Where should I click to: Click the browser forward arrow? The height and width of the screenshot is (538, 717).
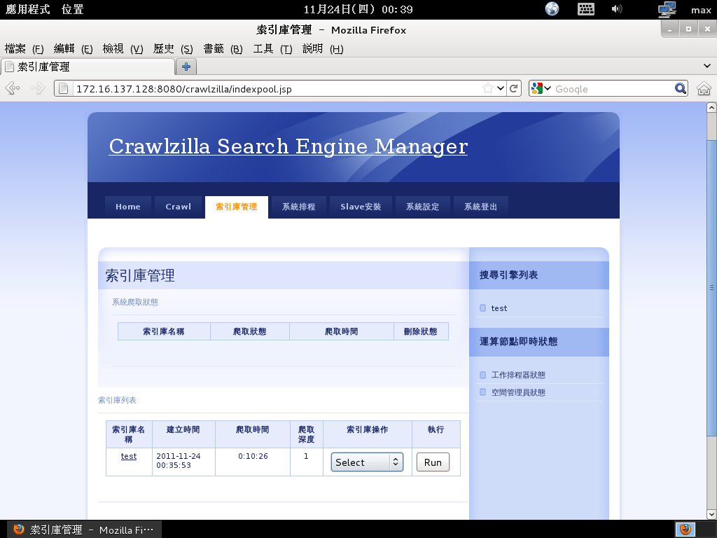coord(38,88)
